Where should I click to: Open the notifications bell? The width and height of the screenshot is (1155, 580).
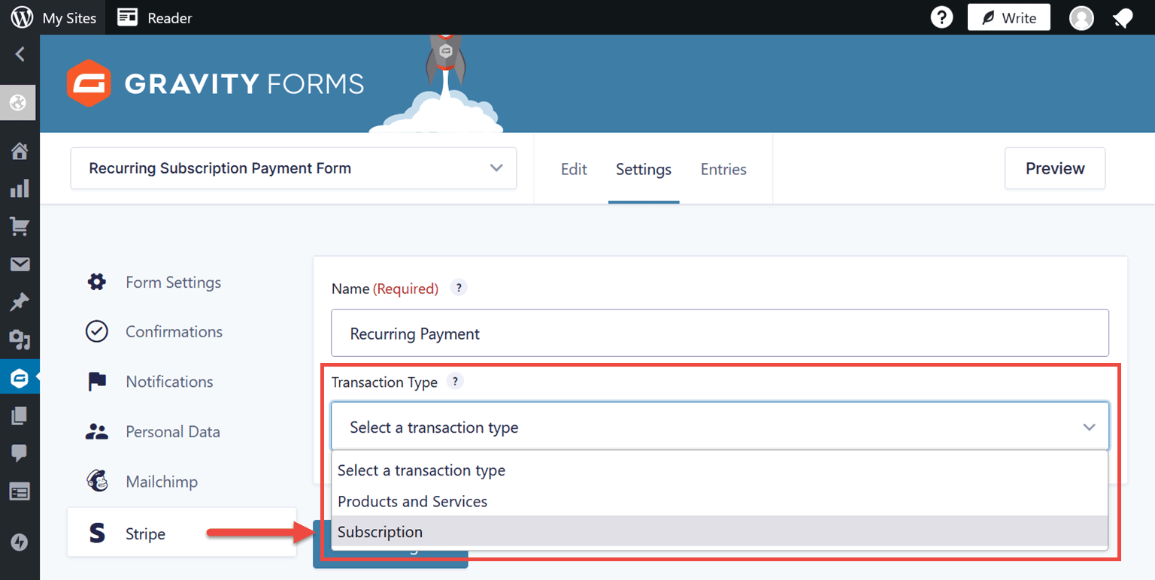[x=1123, y=18]
